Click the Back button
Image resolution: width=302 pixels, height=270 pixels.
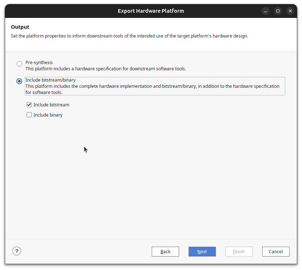pos(165,251)
